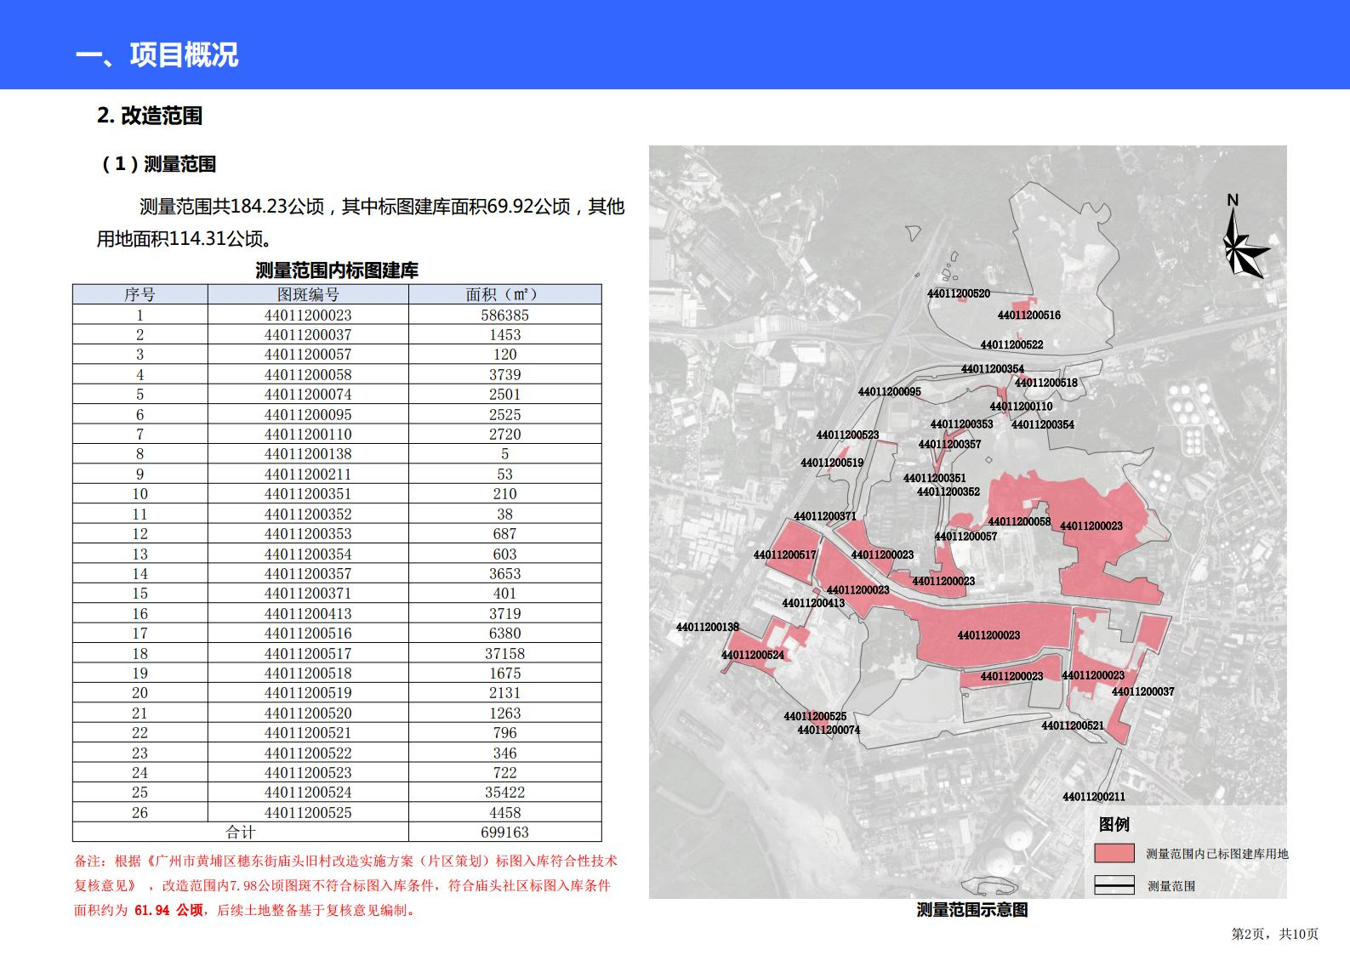Click the map label 44011200058
This screenshot has height=955, width=1350.
pyautogui.click(x=1018, y=521)
